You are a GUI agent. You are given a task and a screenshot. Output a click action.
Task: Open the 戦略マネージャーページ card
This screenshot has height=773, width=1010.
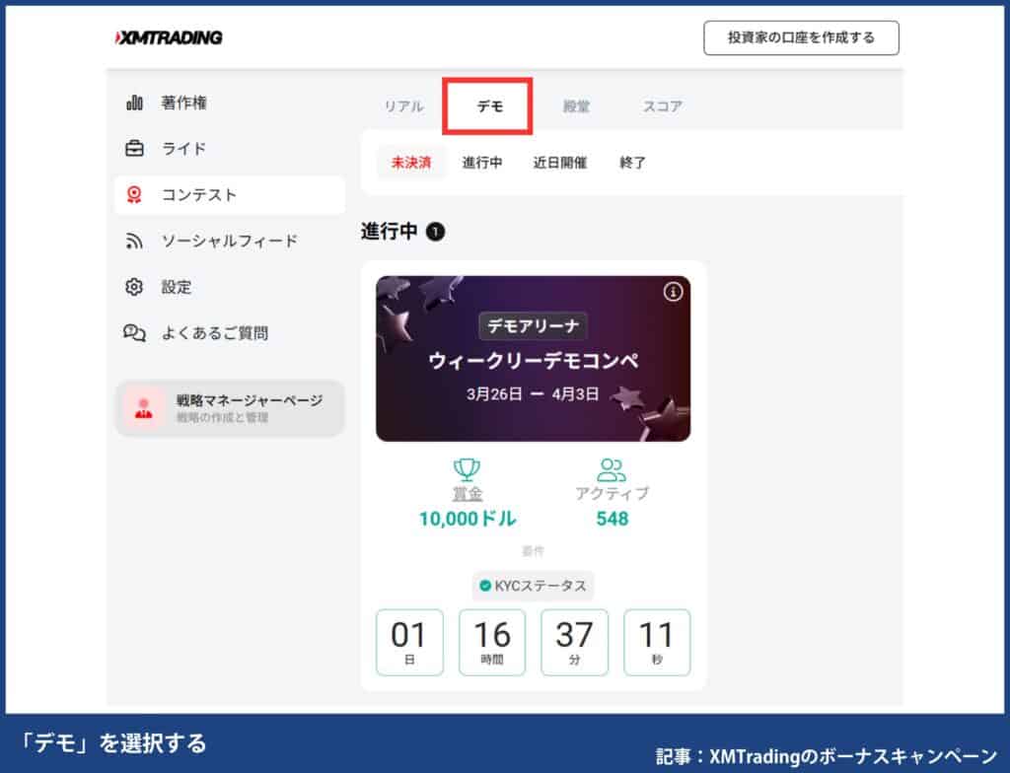tap(229, 408)
